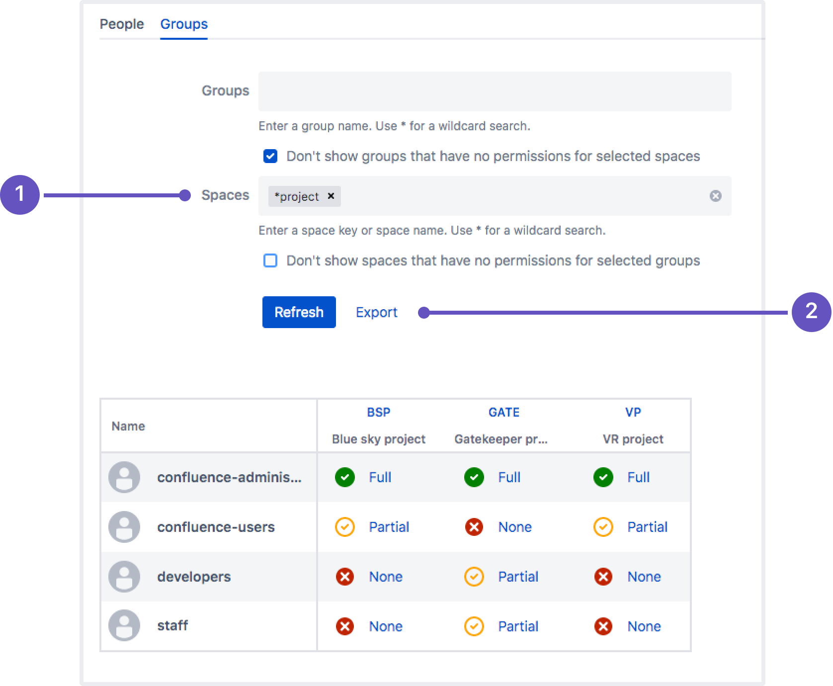
Task: Click the developers group avatar
Action: tap(124, 577)
